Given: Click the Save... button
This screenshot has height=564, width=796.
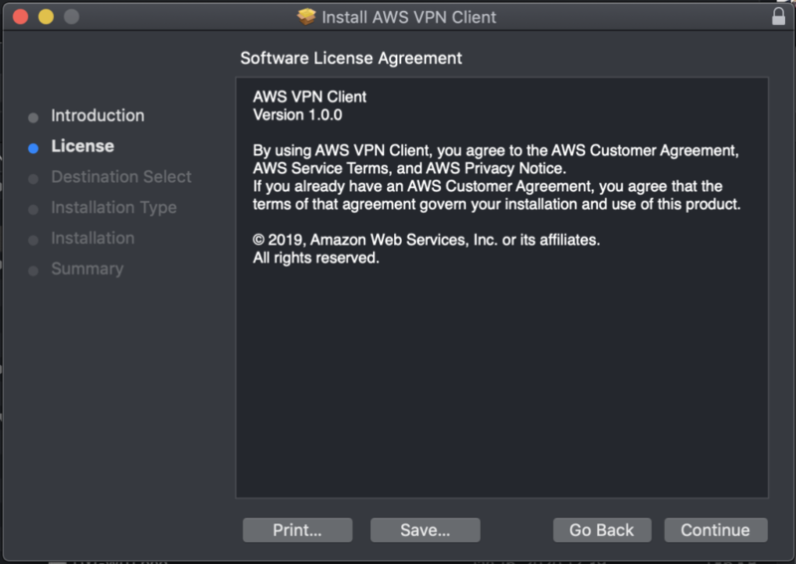Looking at the screenshot, I should 425,530.
